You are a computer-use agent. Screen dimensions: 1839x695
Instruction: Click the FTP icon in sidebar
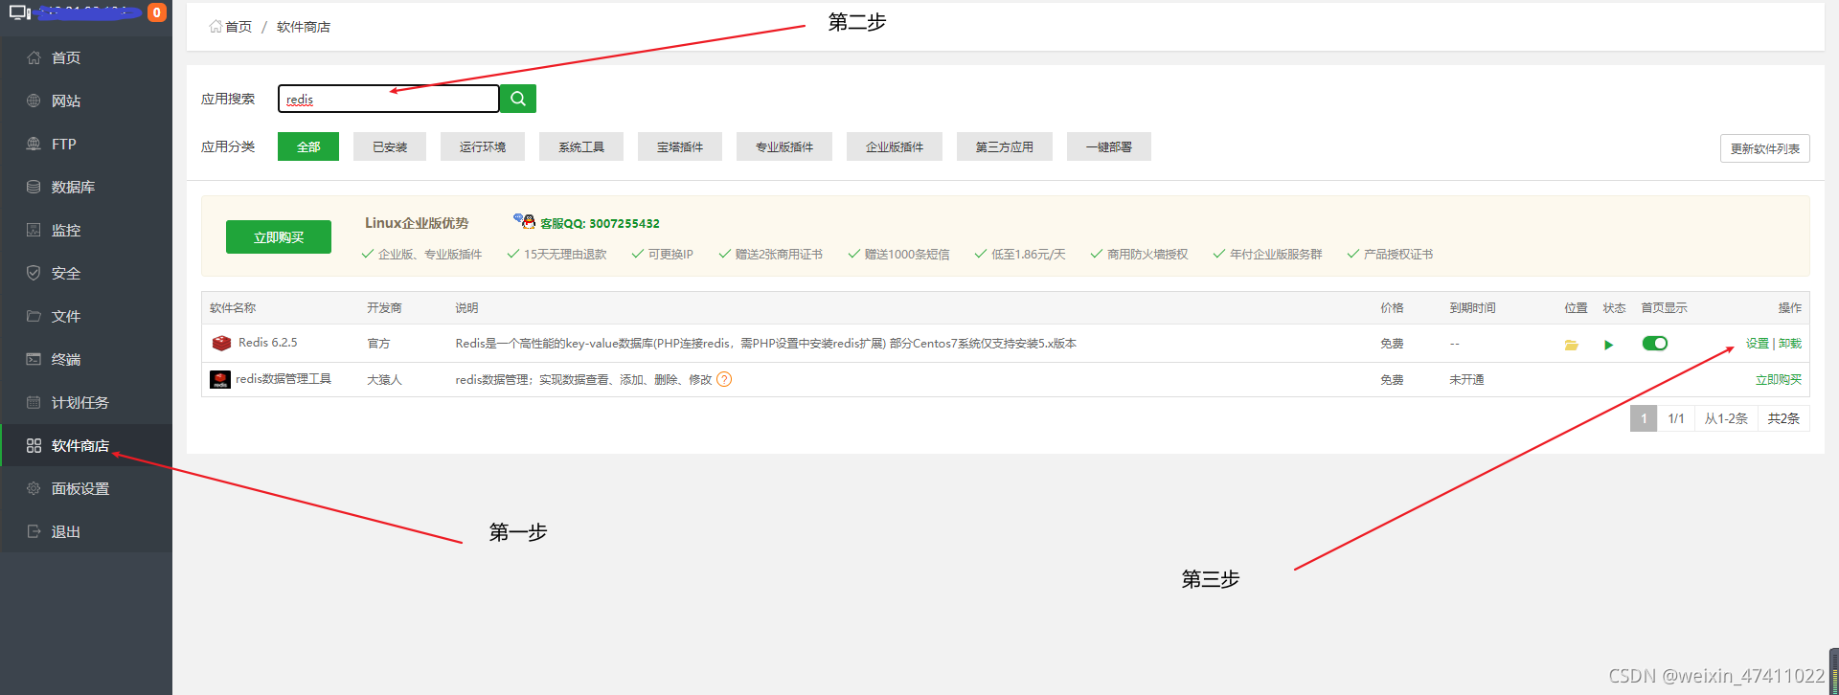(x=34, y=144)
